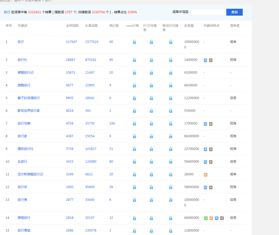Click the sem价格 lock icon for 旅行者
This screenshot has width=279, height=235.
(x=134, y=200)
